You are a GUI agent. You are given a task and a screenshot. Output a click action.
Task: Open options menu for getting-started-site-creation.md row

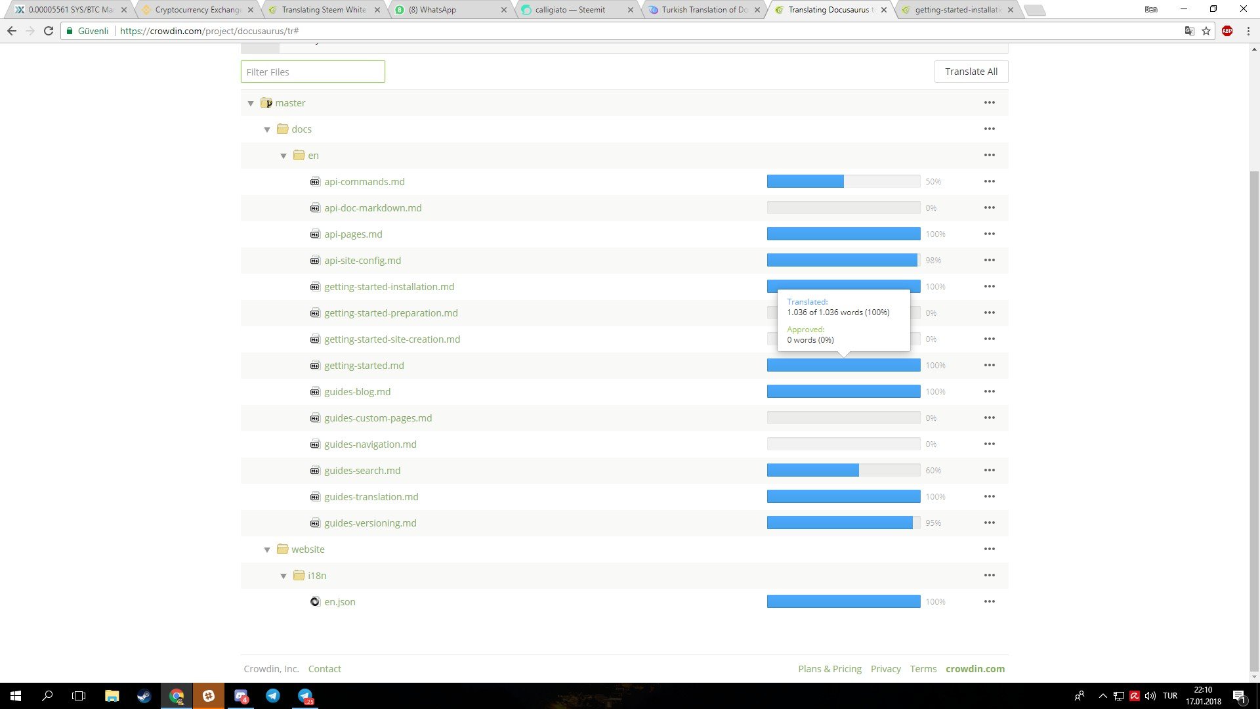[x=989, y=339]
